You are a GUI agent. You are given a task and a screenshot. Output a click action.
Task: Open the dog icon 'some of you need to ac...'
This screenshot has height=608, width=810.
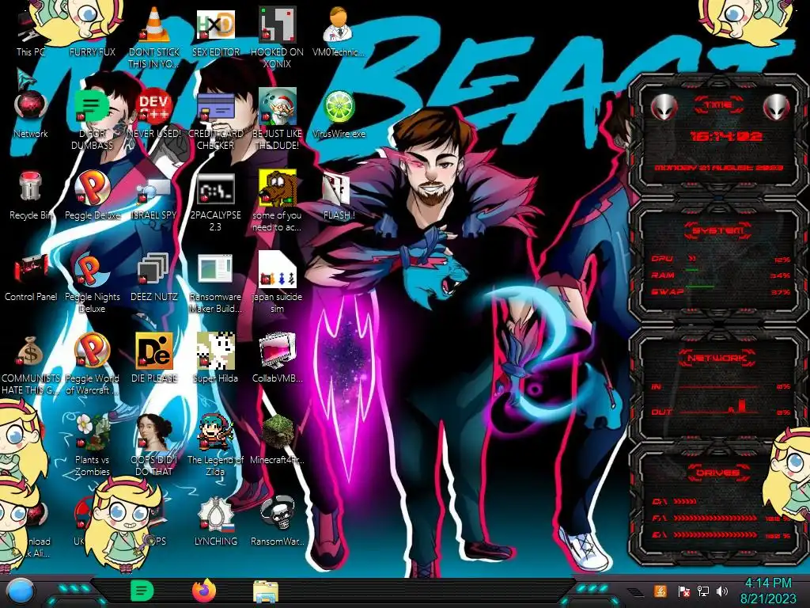(277, 200)
